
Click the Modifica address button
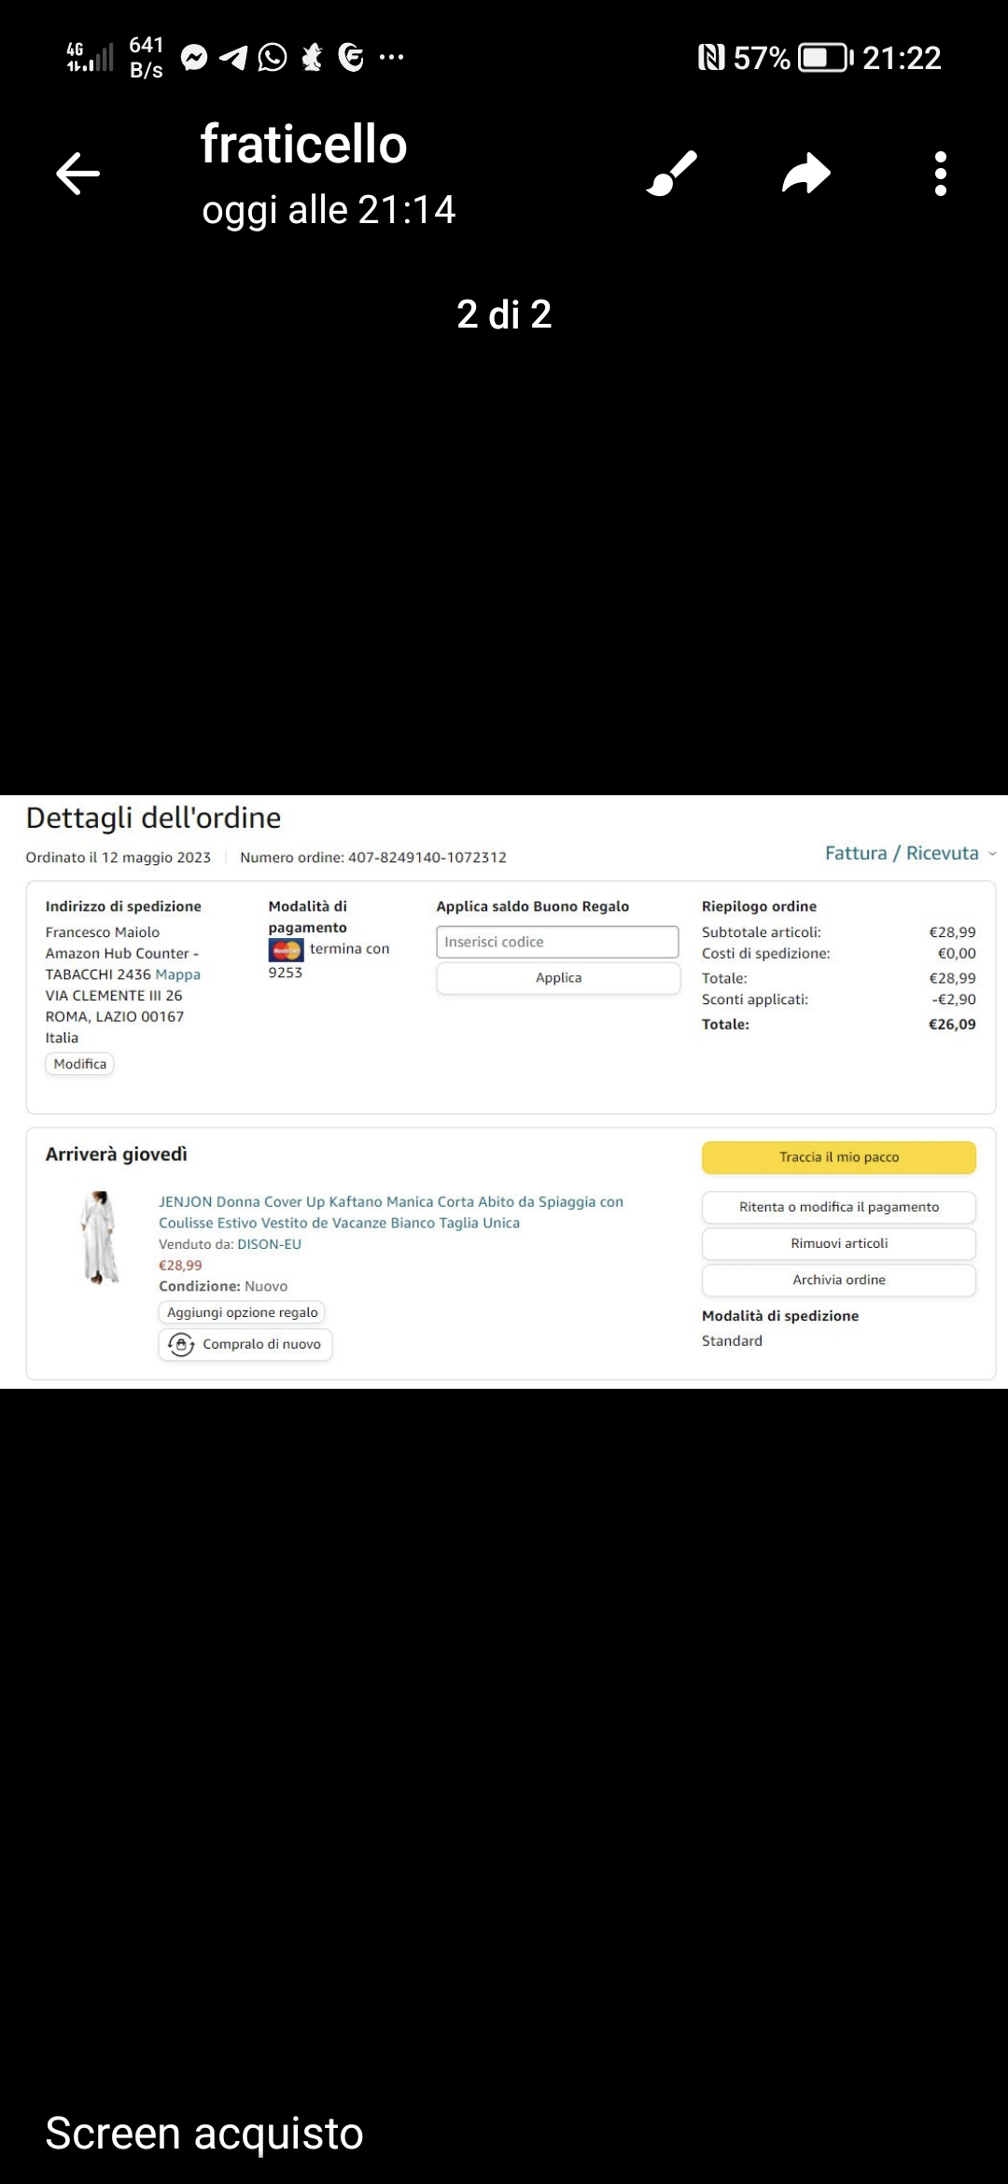(79, 1064)
